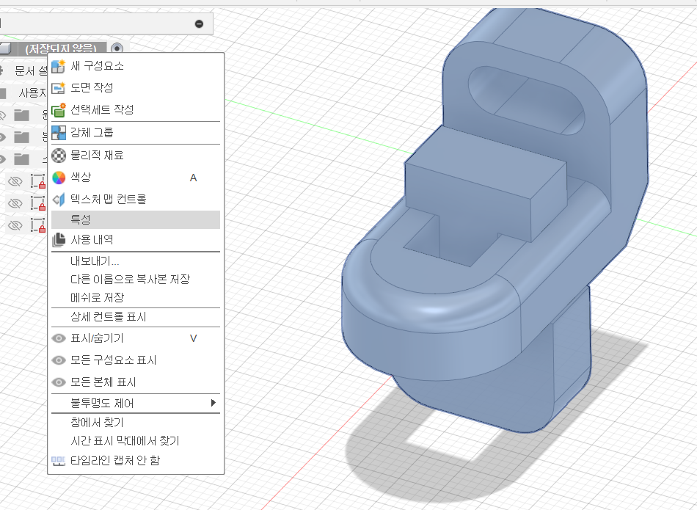Open 특성 (Properties) from the context menu
This screenshot has width=697, height=510.
tap(136, 219)
